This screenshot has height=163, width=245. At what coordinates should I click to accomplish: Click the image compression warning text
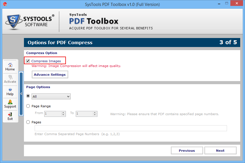76,66
